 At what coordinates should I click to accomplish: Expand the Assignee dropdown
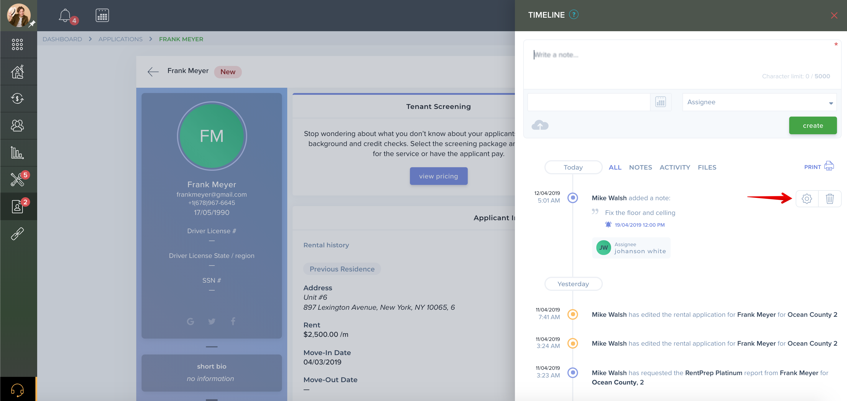(759, 102)
